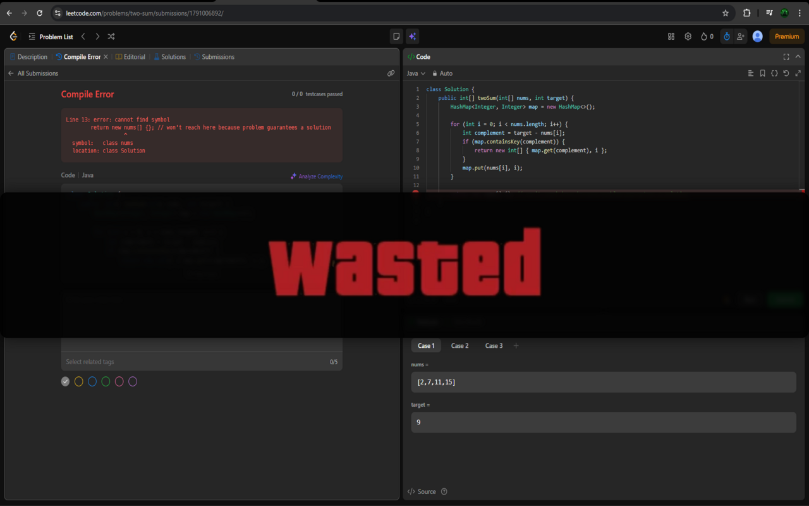Click the red Compile Error heading
Screen dimensions: 809x506
tap(87, 94)
